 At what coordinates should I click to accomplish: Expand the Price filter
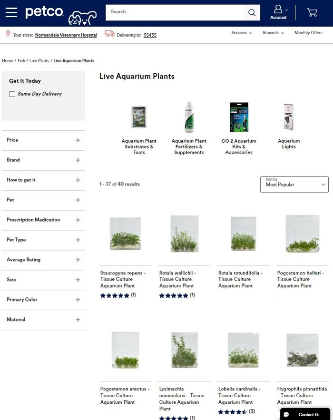click(78, 140)
